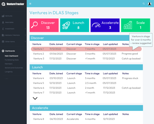Viewport: 154px width, 124px height.
Task: Open the Members dashboard link
Action: 8,64
